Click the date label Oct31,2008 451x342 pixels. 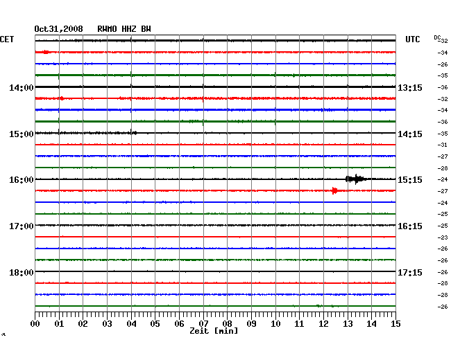point(58,29)
